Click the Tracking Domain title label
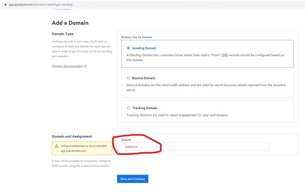The width and height of the screenshot is (305, 192). (144, 108)
